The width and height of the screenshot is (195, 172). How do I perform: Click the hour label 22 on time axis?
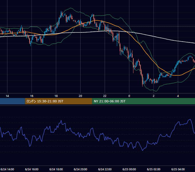tap(105, 96)
